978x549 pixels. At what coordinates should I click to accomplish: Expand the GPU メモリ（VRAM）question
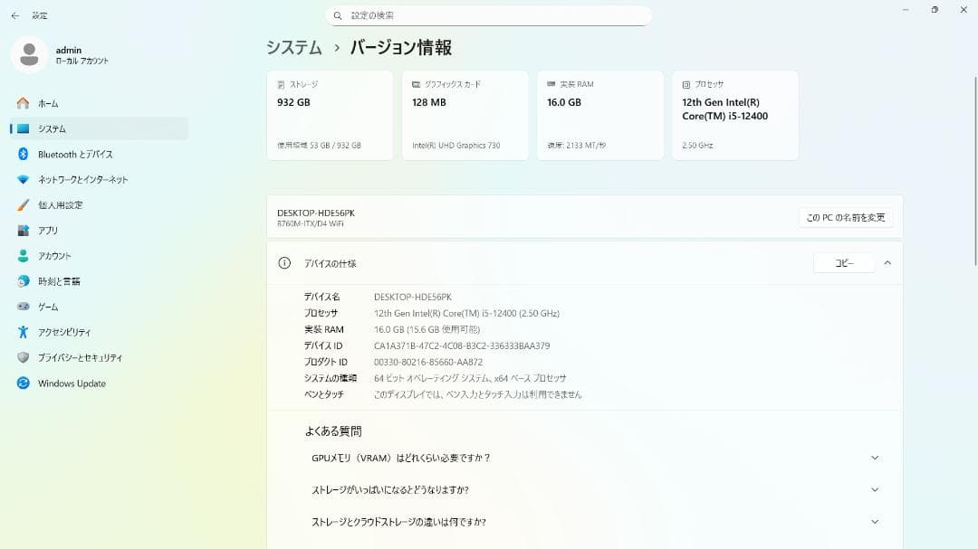pyautogui.click(x=874, y=458)
